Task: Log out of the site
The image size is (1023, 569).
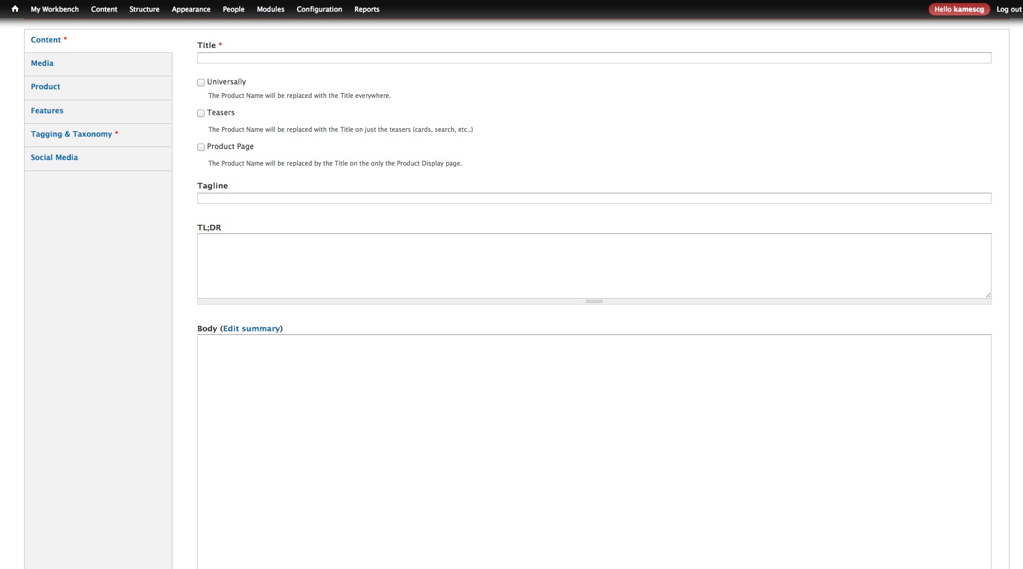Action: tap(1009, 9)
